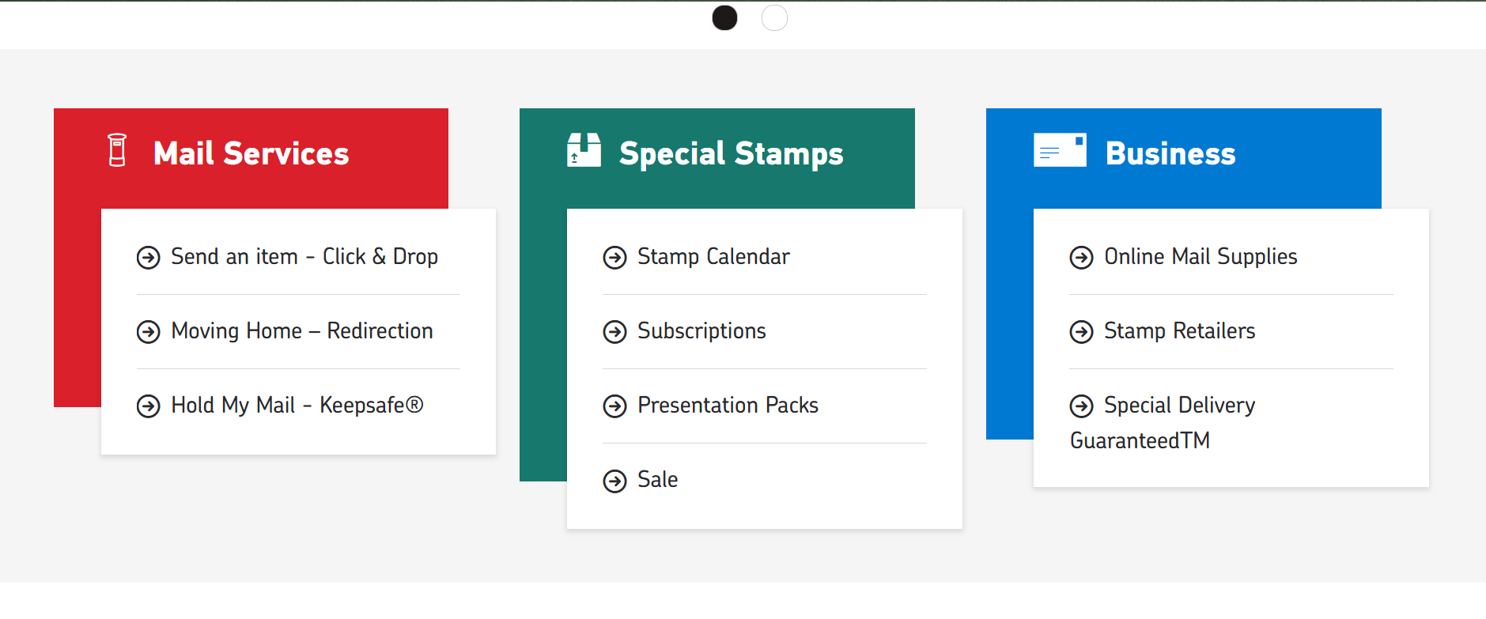Click the arrow icon beside Subscriptions
The width and height of the screenshot is (1486, 619).
(614, 332)
